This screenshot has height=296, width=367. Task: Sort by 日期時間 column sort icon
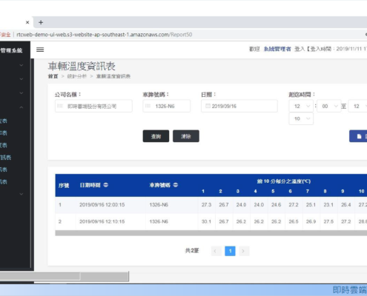pos(106,185)
